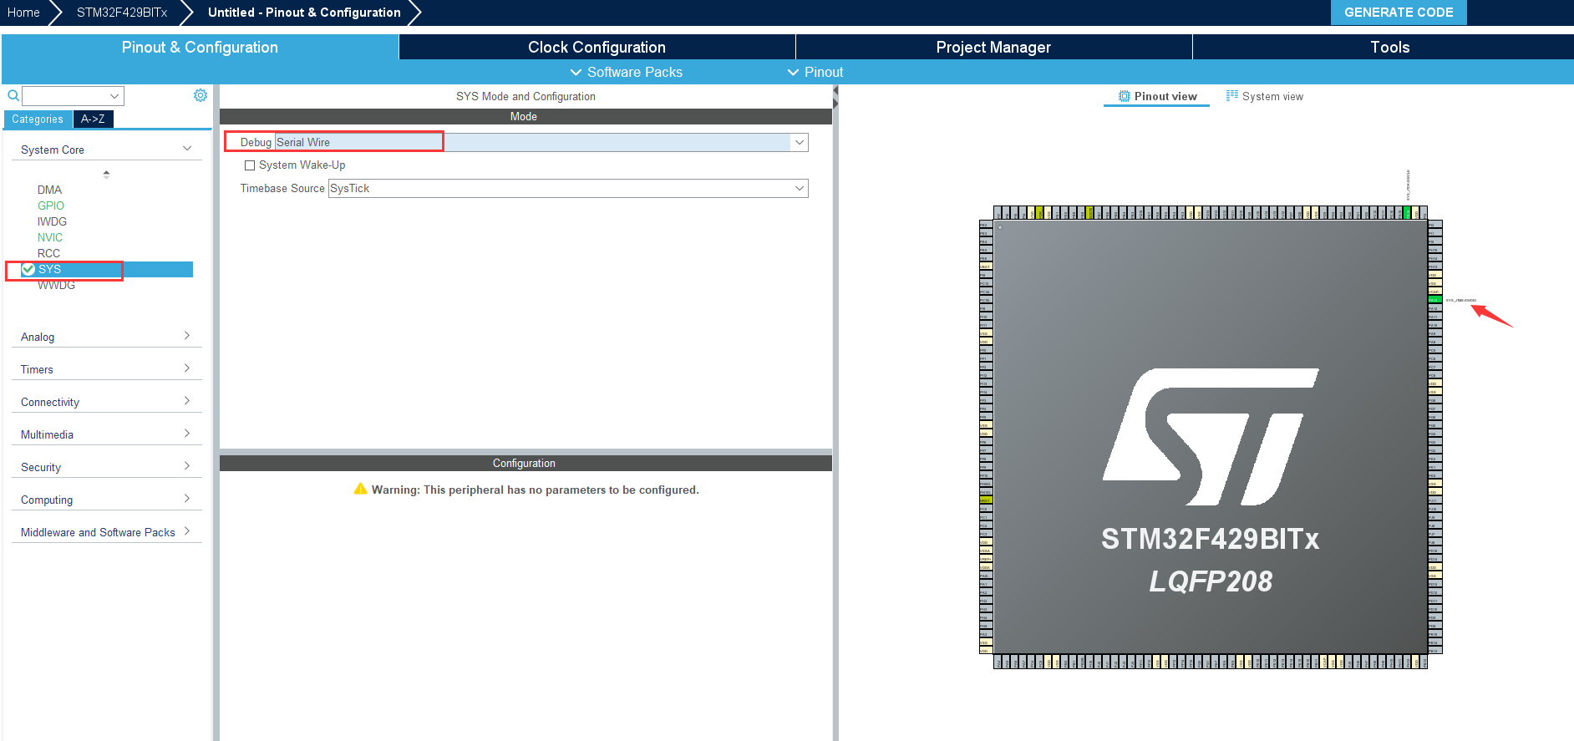Select SYS in System Core list
This screenshot has width=1574, height=741.
point(107,269)
